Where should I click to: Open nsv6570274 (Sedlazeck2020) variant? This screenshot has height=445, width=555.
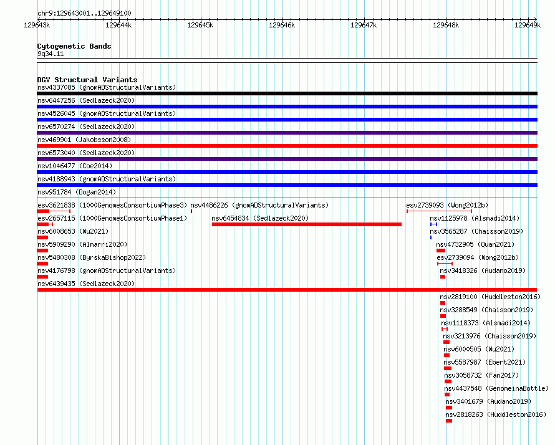point(86,127)
